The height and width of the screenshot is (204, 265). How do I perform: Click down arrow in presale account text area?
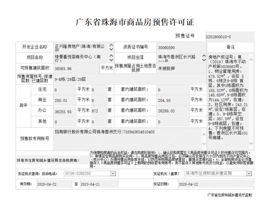[204, 144]
